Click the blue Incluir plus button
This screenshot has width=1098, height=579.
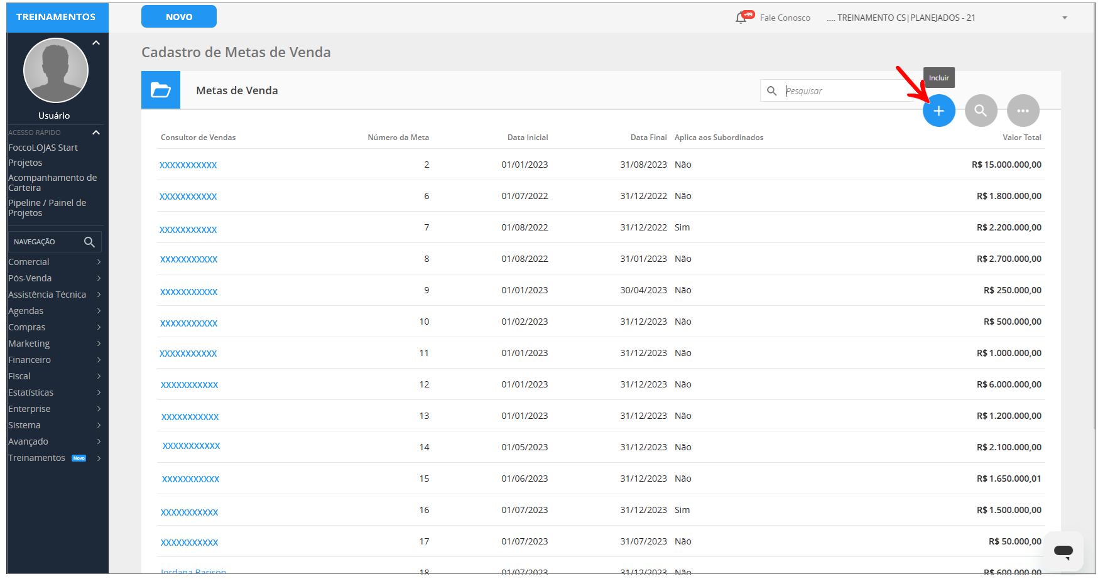[938, 111]
